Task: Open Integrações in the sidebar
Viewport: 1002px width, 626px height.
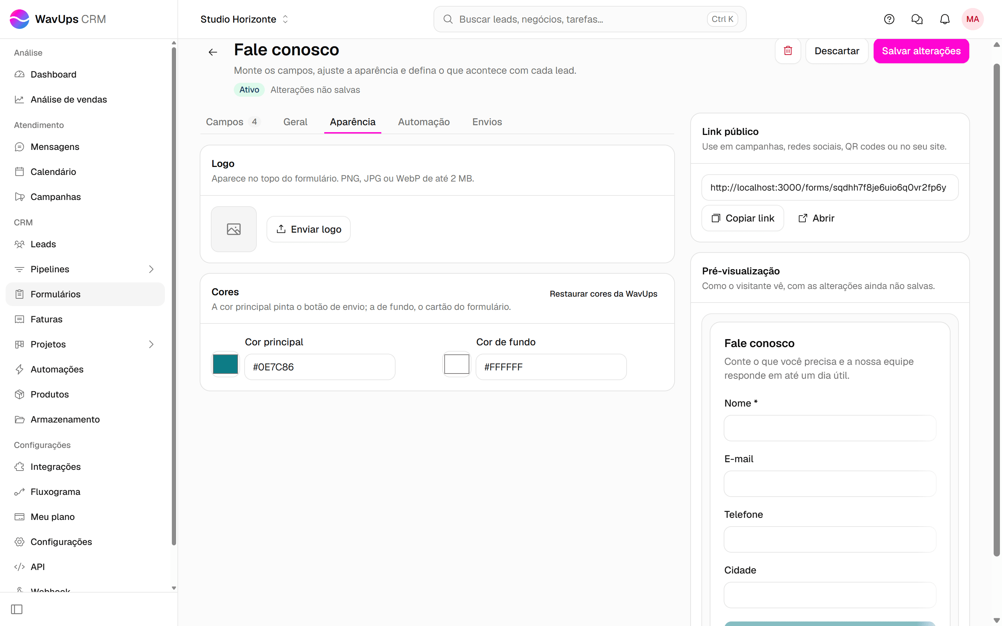Action: 85,467
